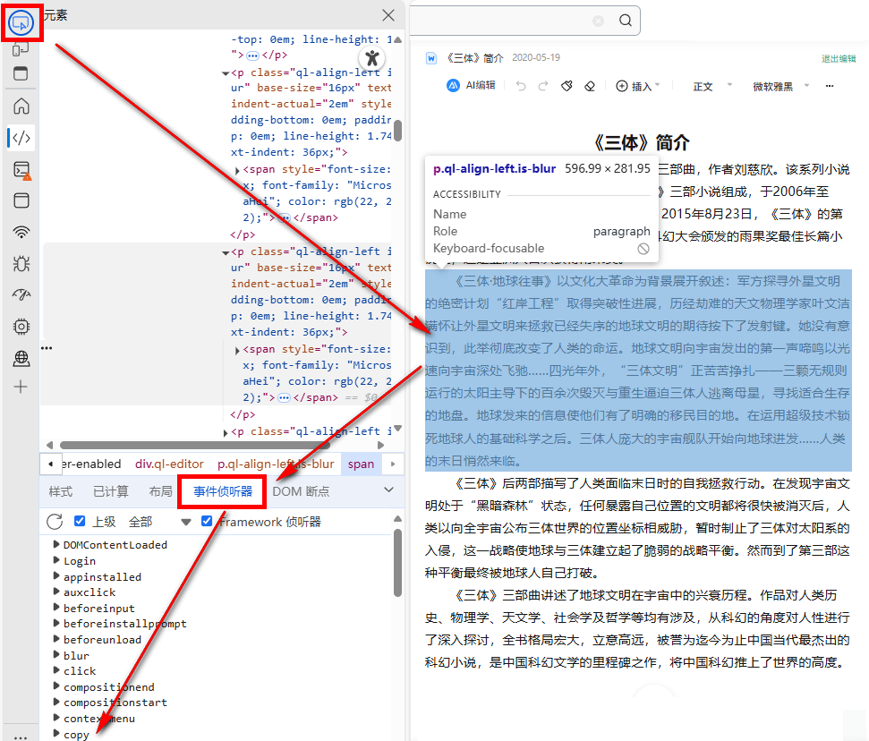Open the Memory chip icon panel
869x741 pixels.
tap(21, 327)
